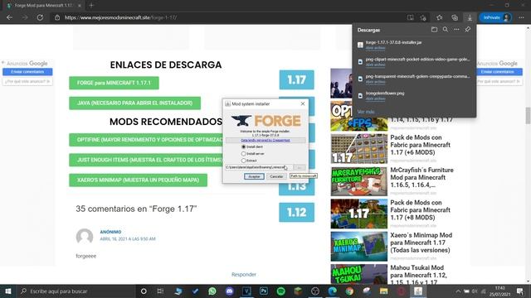Select the Forge Mod para Minecraft tab
The height and width of the screenshot is (298, 531).
click(x=43, y=6)
